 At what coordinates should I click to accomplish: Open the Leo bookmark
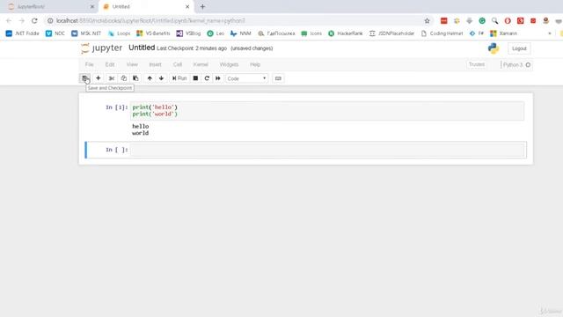pyautogui.click(x=216, y=33)
